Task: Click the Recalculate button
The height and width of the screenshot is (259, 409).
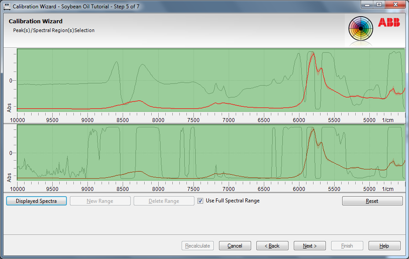Action: [x=197, y=246]
